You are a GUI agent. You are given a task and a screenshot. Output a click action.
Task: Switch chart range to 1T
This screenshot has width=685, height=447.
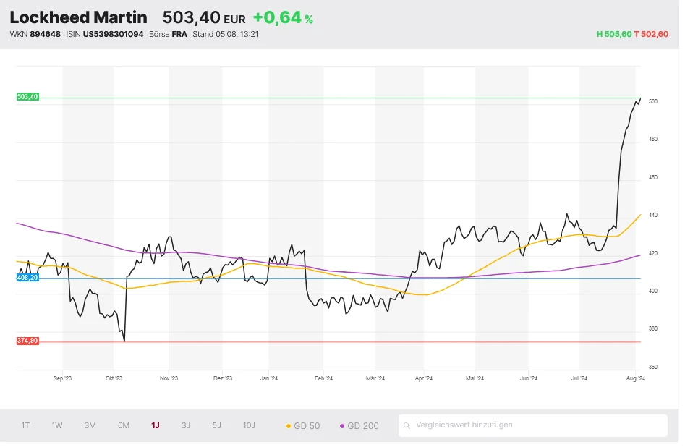click(x=26, y=425)
